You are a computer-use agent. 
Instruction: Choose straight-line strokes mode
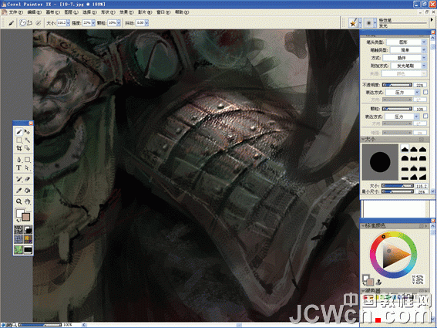[29, 23]
